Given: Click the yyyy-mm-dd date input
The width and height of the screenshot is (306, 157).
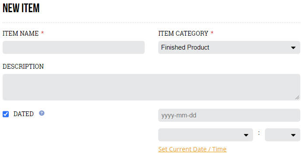Looking at the screenshot, I should (229, 115).
